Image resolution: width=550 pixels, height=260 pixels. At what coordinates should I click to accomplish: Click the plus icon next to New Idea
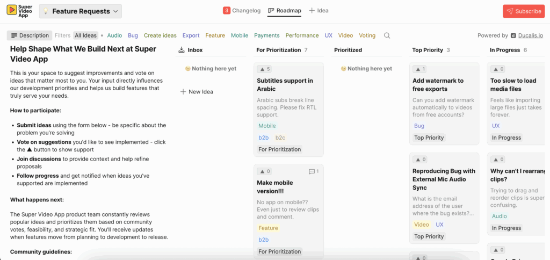pos(183,92)
